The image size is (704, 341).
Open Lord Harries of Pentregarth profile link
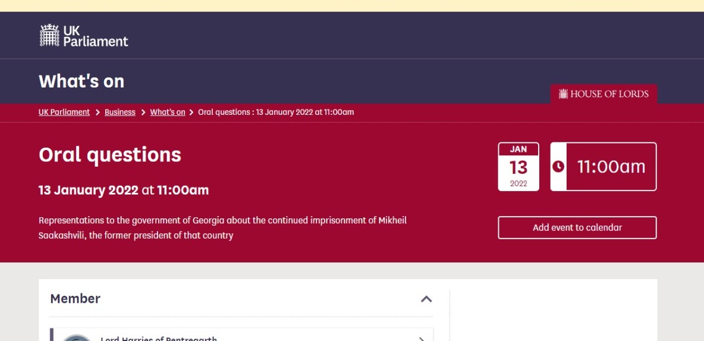(x=159, y=338)
